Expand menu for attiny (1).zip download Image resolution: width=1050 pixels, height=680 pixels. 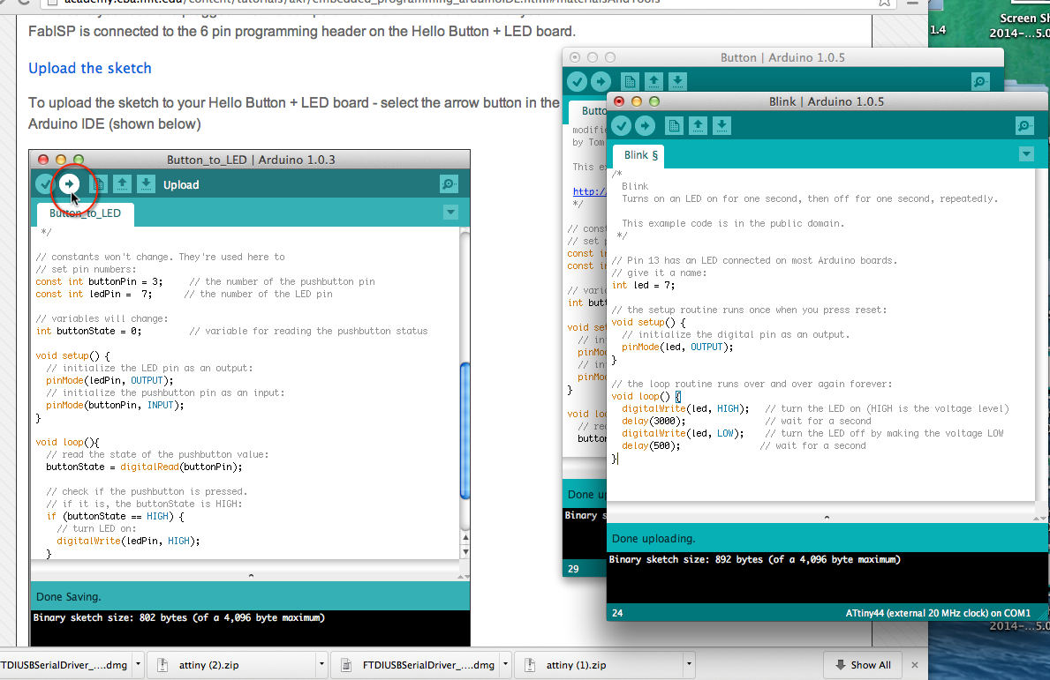click(x=689, y=665)
